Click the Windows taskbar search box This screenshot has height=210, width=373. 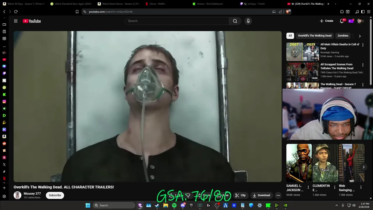coord(114,205)
